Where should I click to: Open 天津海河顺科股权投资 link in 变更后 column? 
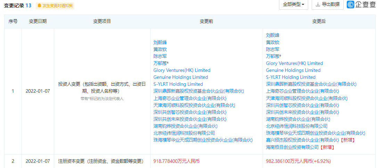(x=307, y=98)
